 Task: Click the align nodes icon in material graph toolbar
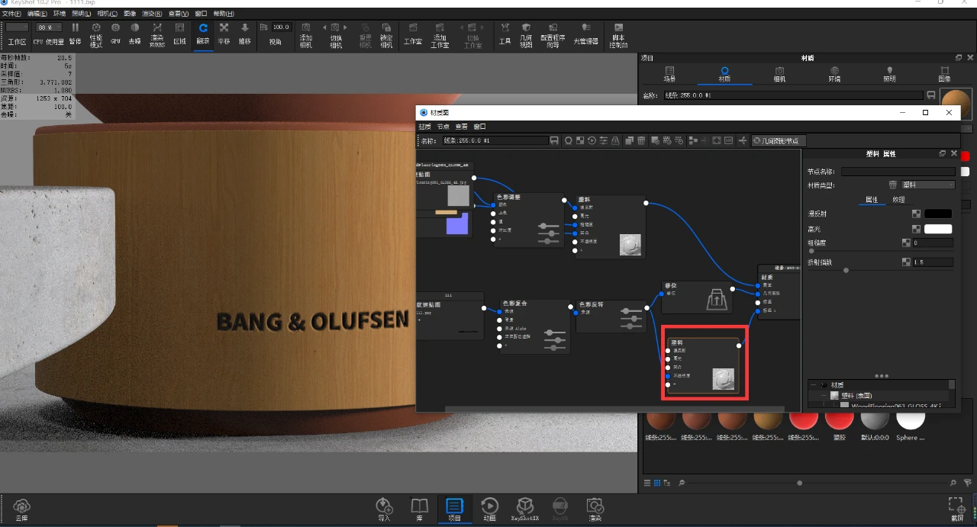tap(693, 140)
